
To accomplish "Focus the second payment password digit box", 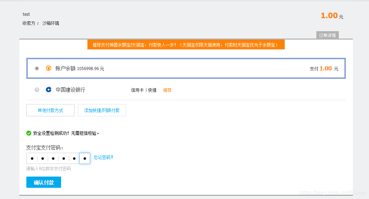I will coord(42,159).
